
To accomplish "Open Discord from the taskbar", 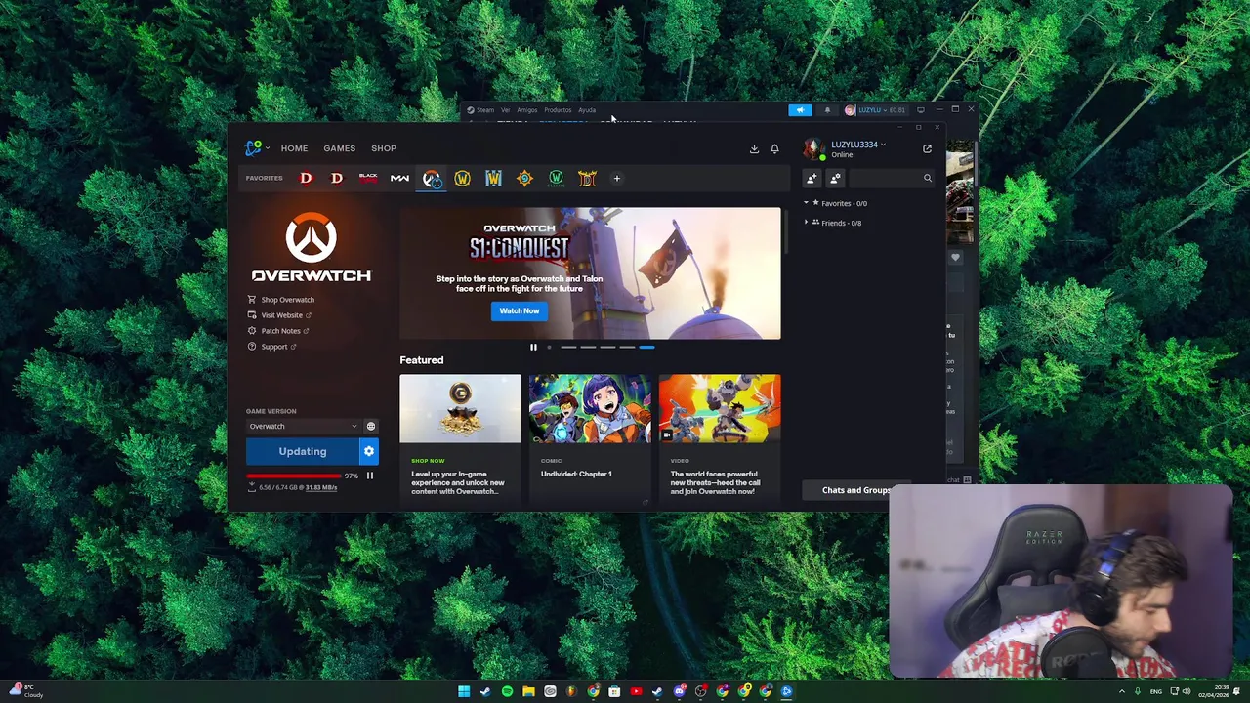I will tap(679, 691).
